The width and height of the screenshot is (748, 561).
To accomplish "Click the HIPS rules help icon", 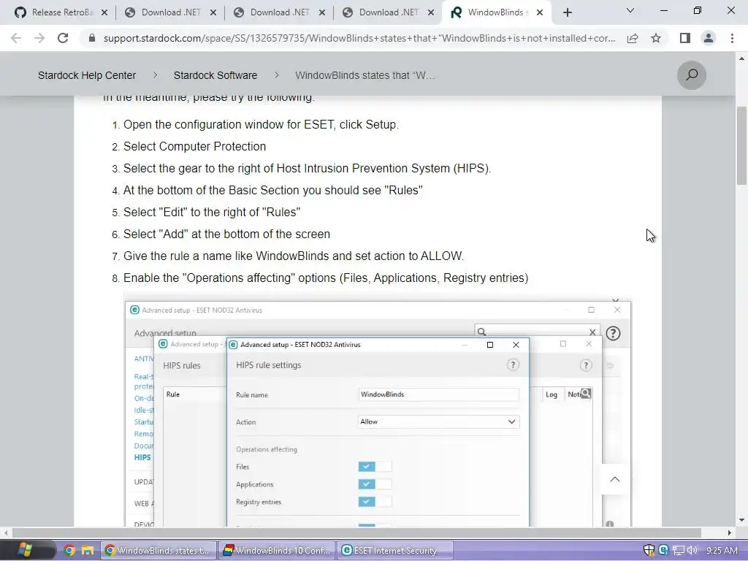I will (x=586, y=365).
